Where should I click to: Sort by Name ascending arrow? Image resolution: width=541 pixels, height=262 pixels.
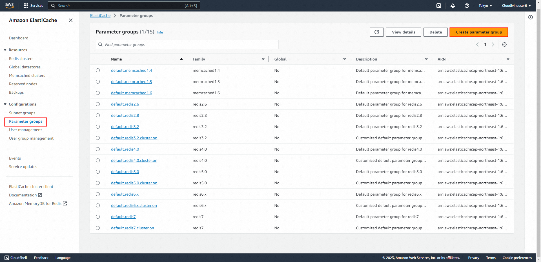pyautogui.click(x=181, y=59)
